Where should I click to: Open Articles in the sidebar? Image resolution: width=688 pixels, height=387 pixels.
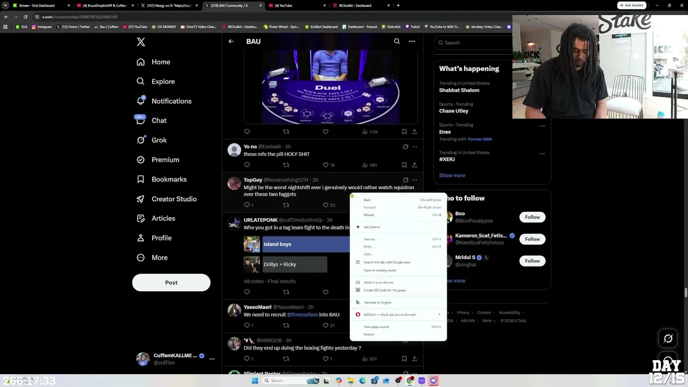pyautogui.click(x=155, y=218)
